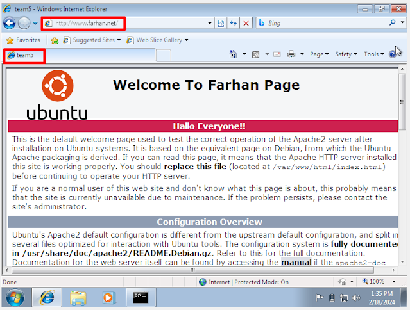This screenshot has width=410, height=310.
Task: Click Internet Explorer taskbar icon
Action: click(x=47, y=297)
